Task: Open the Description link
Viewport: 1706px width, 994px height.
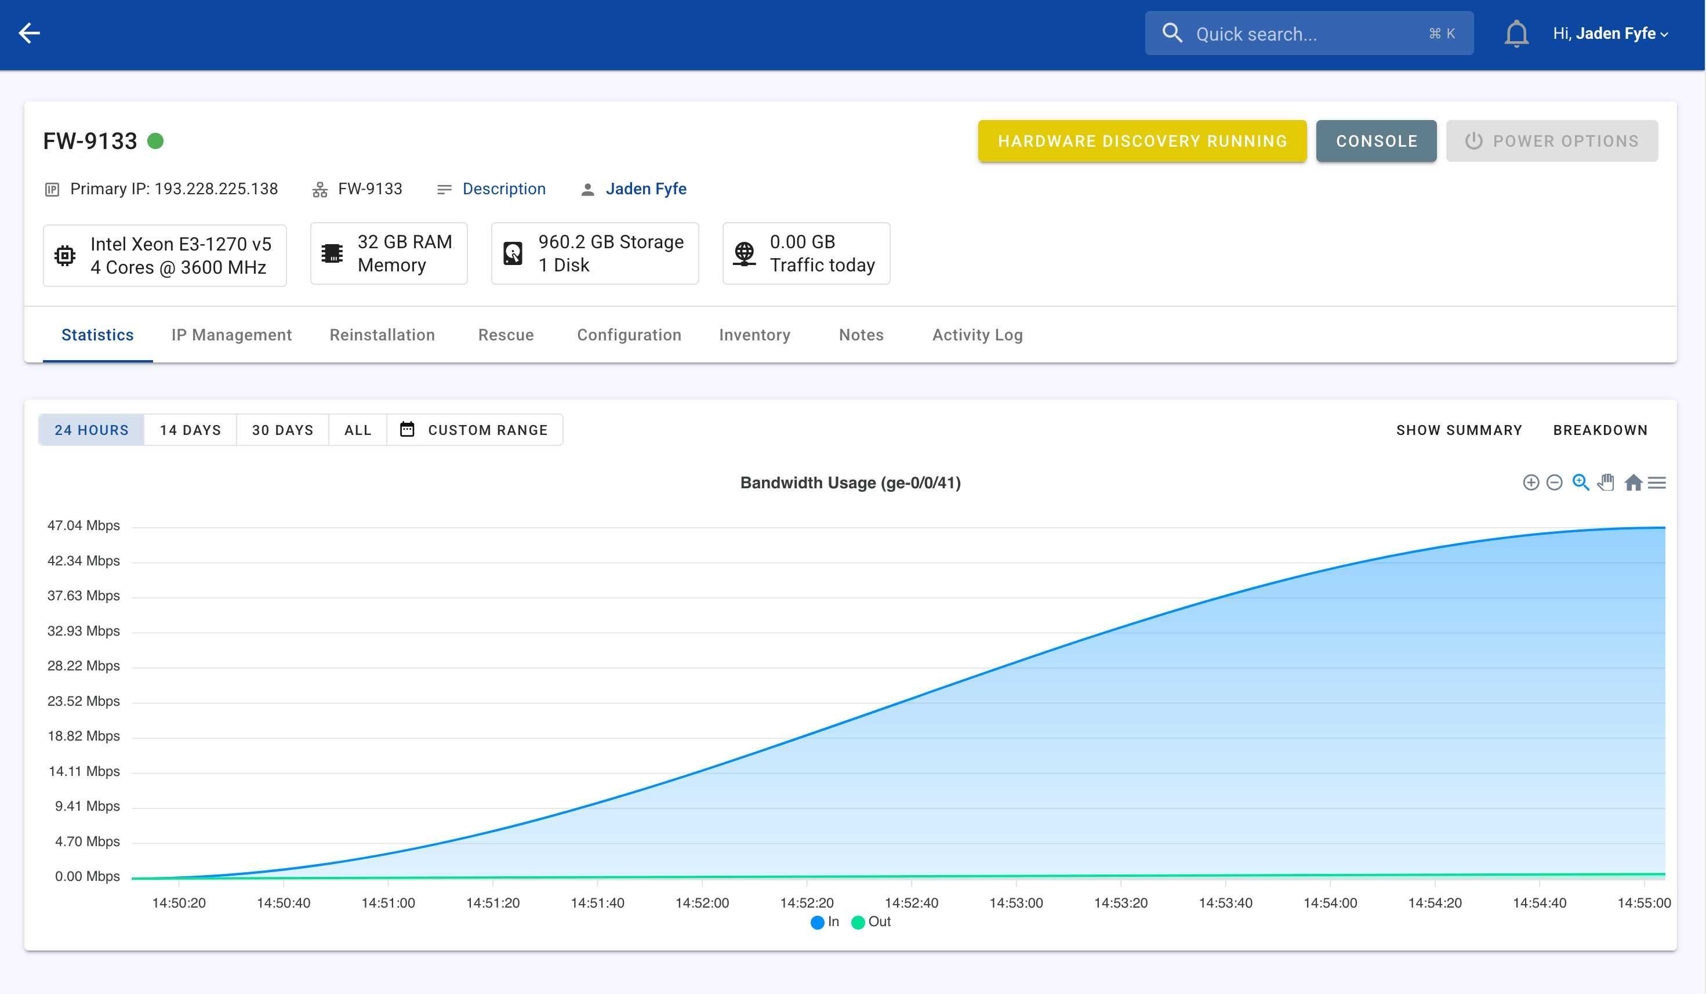Action: coord(504,189)
